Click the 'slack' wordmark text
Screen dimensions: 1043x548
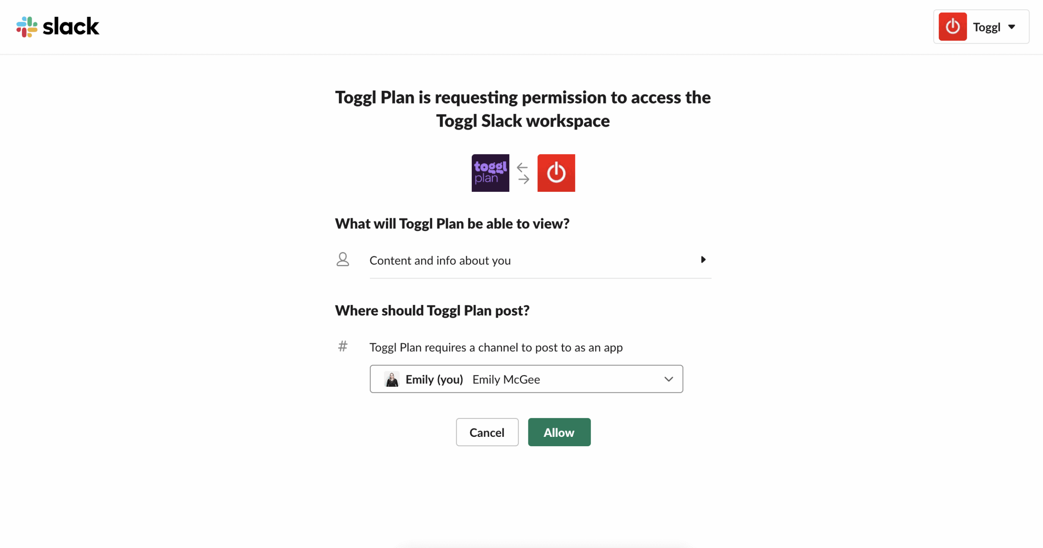(x=71, y=27)
